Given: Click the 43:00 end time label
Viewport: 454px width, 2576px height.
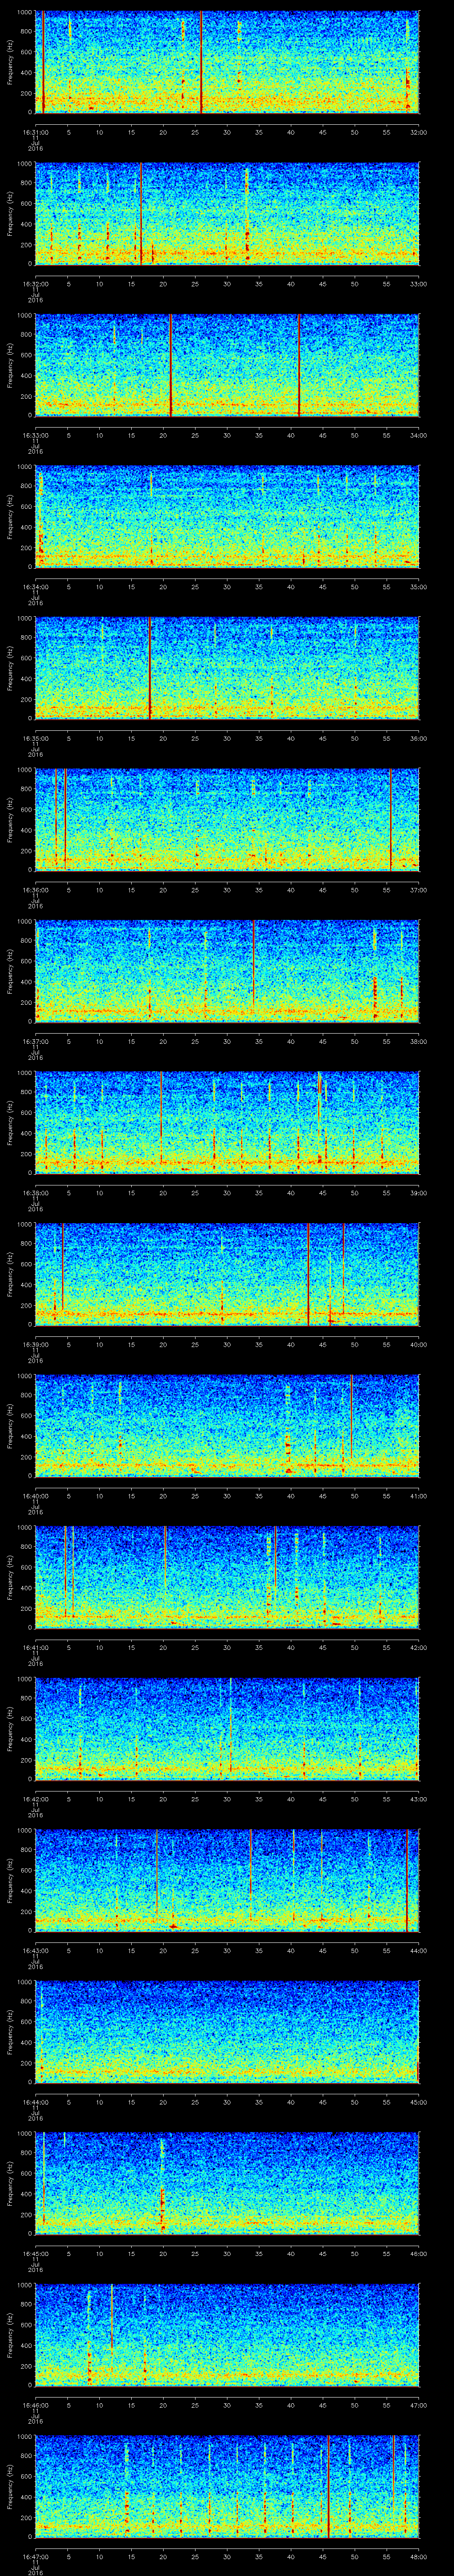Looking at the screenshot, I should tap(418, 1799).
